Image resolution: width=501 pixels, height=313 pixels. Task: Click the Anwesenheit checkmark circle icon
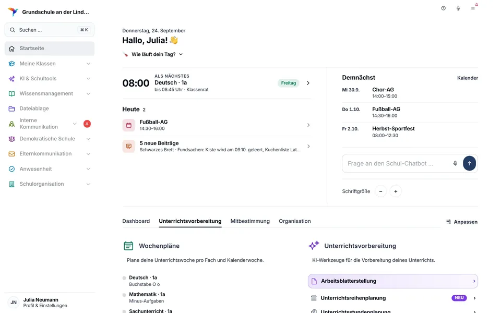click(x=12, y=169)
